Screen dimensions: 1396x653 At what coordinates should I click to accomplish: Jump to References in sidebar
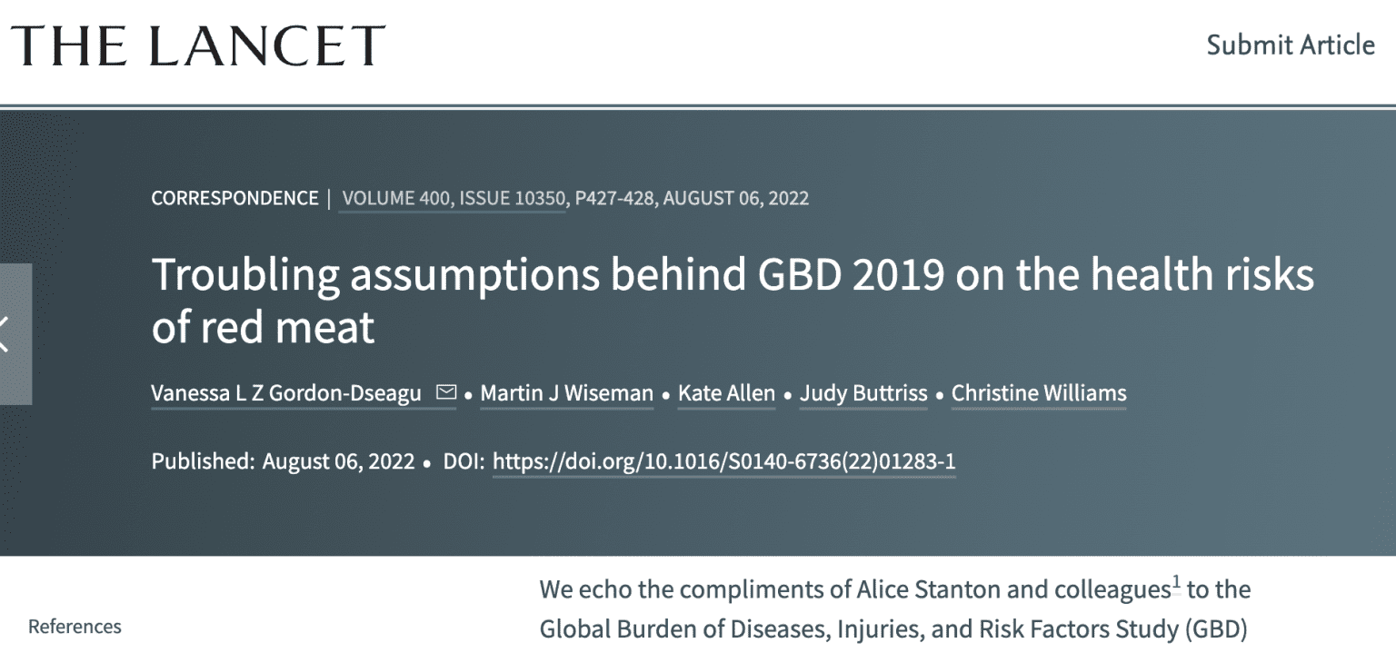[75, 627]
